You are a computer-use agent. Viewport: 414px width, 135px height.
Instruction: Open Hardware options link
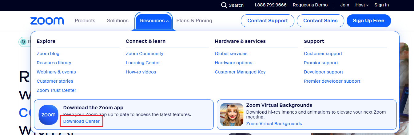(x=233, y=63)
